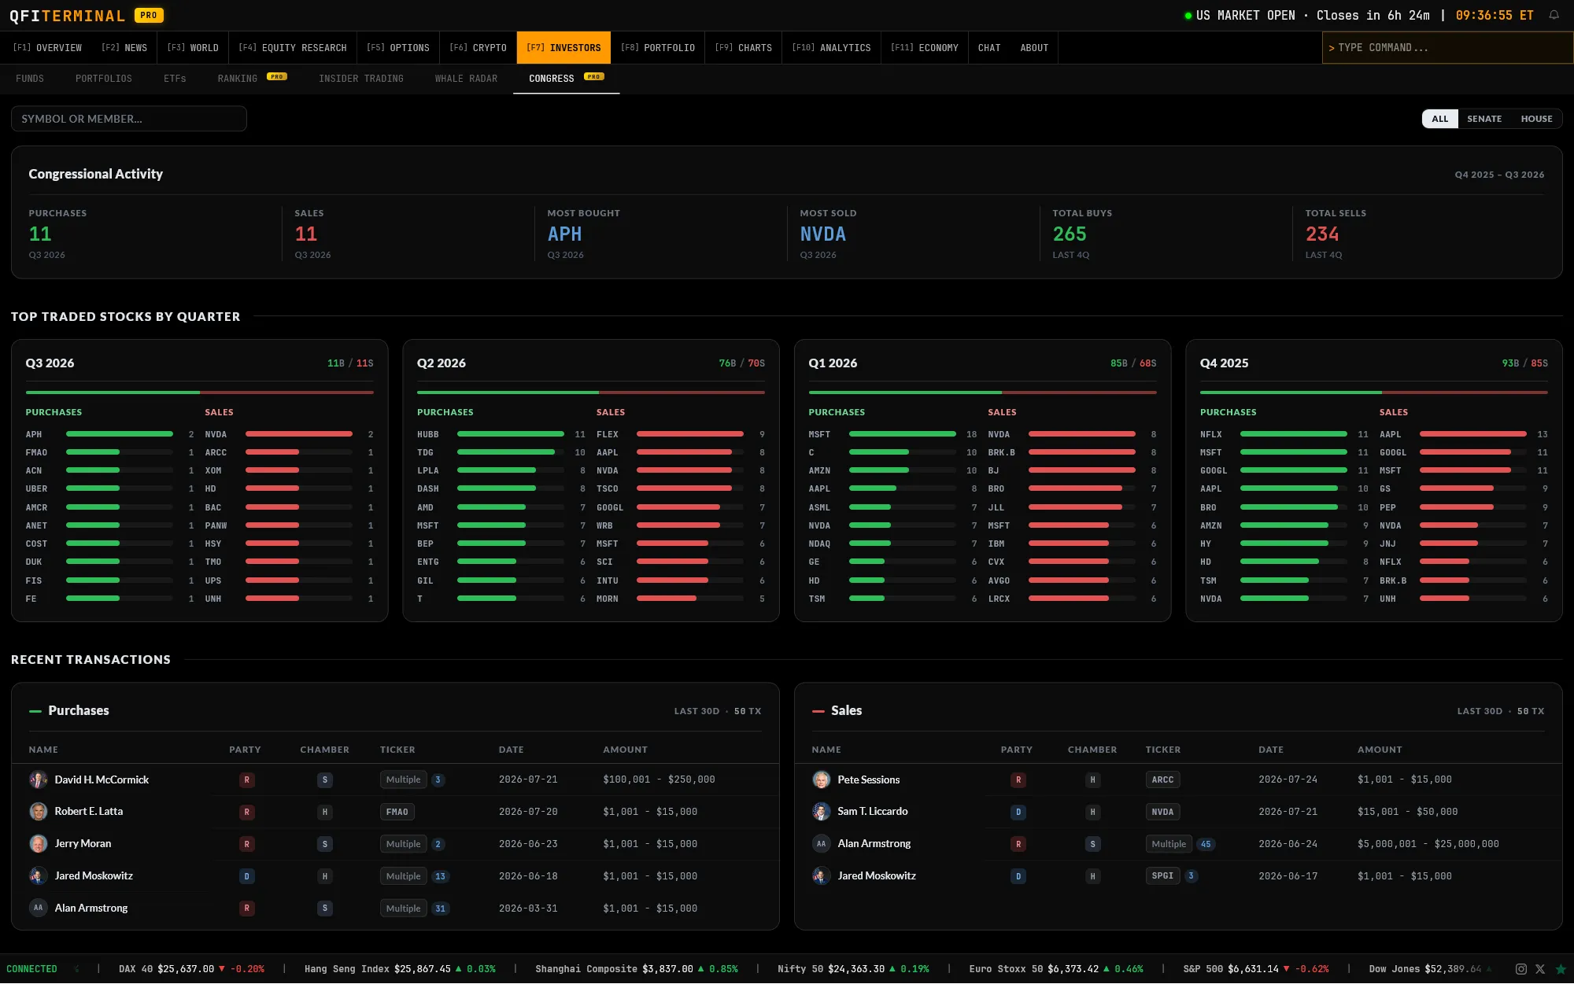
Task: Open the notifications bell
Action: click(x=1554, y=15)
